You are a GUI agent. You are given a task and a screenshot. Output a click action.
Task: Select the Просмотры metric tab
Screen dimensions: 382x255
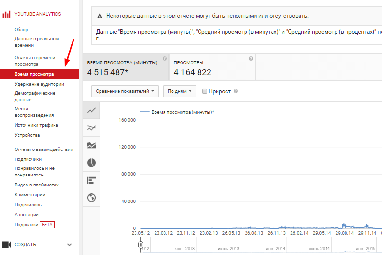[x=213, y=67]
